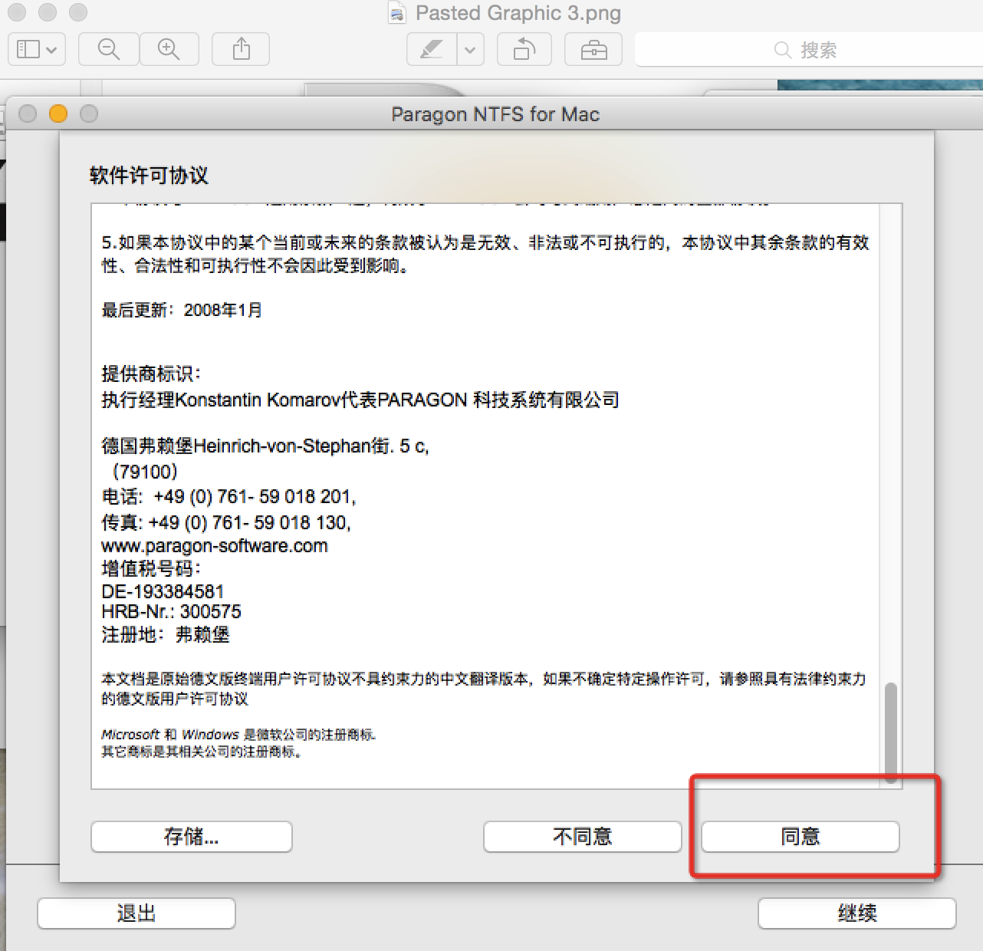The height and width of the screenshot is (951, 983).
Task: Click the 提供商标识 label
Action: click(151, 374)
